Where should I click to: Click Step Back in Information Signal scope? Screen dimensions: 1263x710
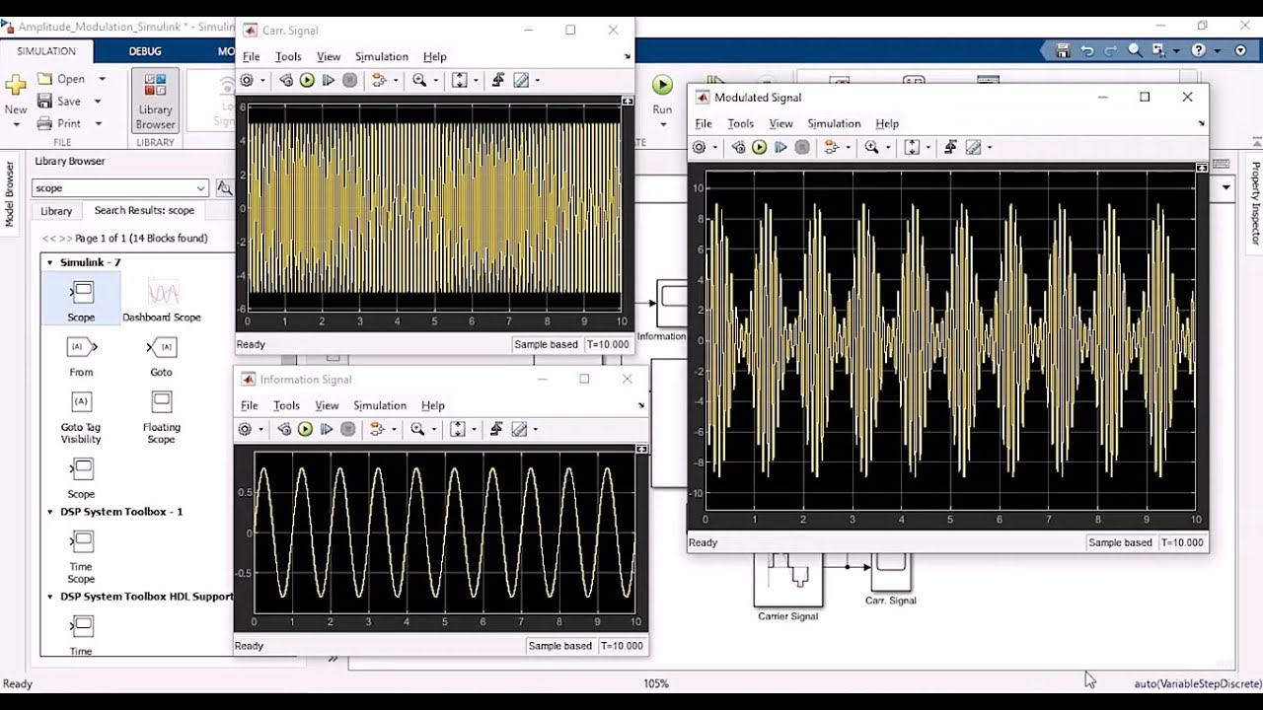[284, 430]
